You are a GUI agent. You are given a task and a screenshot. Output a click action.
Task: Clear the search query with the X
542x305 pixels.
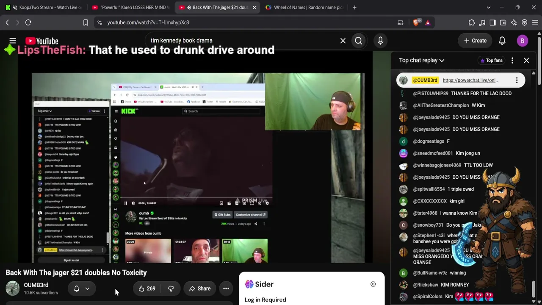coord(343,41)
